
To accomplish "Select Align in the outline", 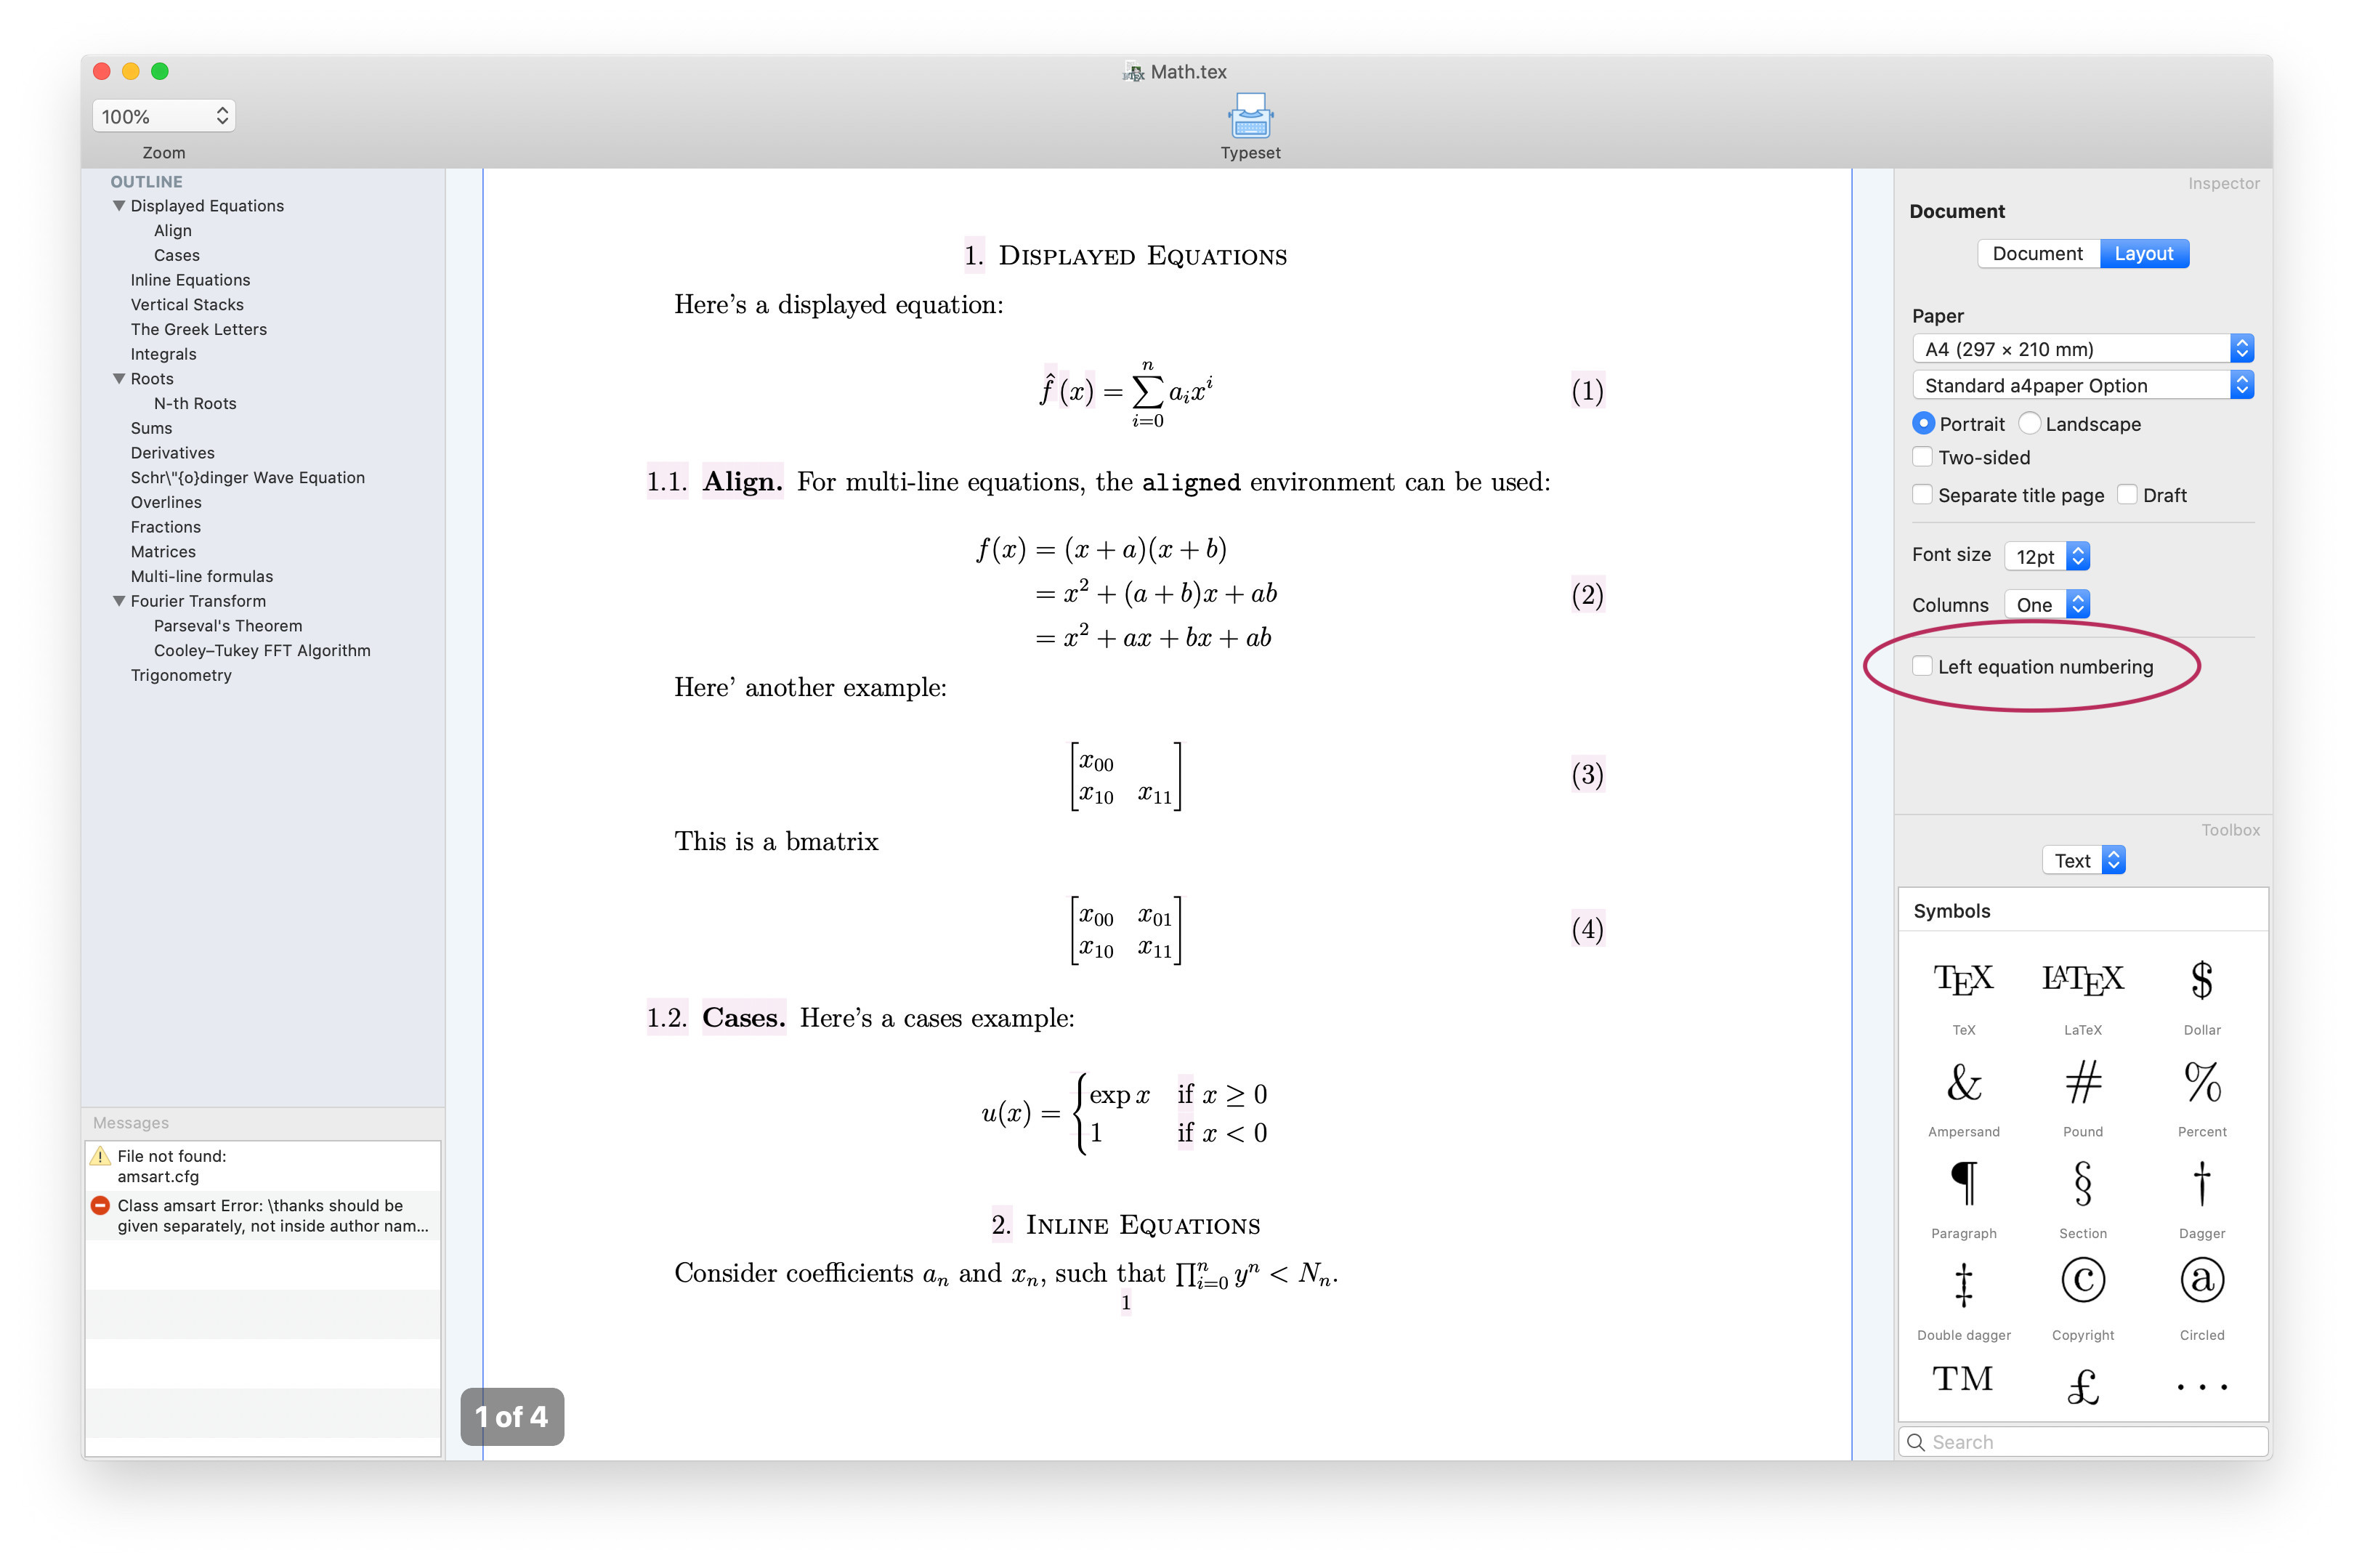I will tap(172, 231).
